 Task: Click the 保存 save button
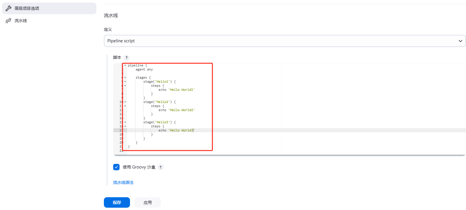click(117, 202)
